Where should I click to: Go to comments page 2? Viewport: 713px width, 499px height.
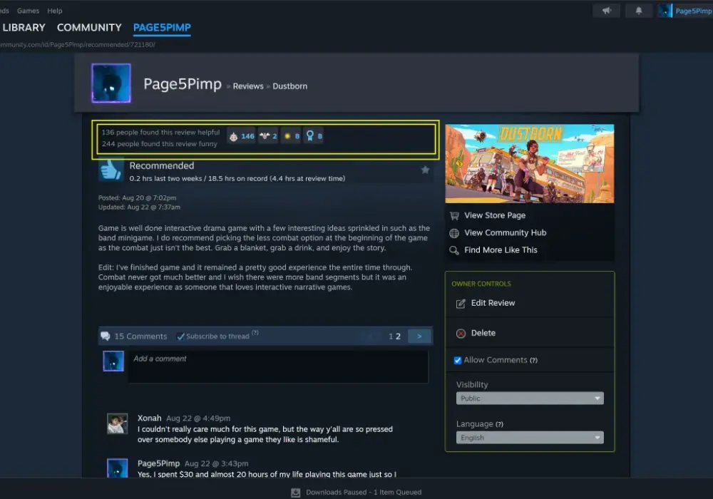point(398,336)
